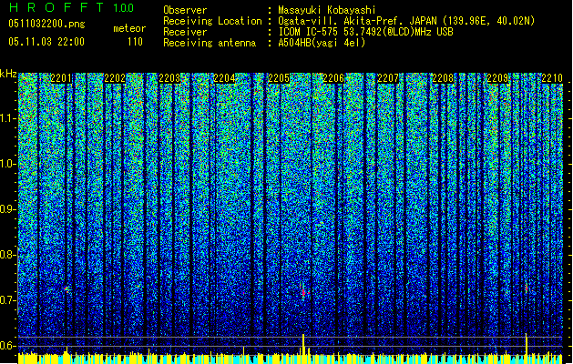Image resolution: width=573 pixels, height=364 pixels.
Task: Click the 2206 time marker
Action: 333,78
